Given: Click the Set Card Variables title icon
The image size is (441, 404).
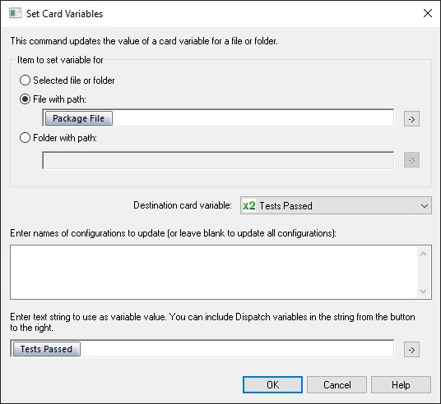Looking at the screenshot, I should point(15,13).
